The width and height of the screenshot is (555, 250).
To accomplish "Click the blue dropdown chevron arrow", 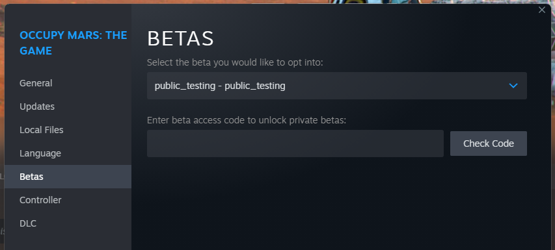I will [513, 86].
